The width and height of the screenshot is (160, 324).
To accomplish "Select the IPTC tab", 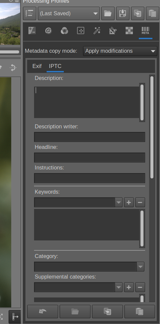I will pos(55,66).
